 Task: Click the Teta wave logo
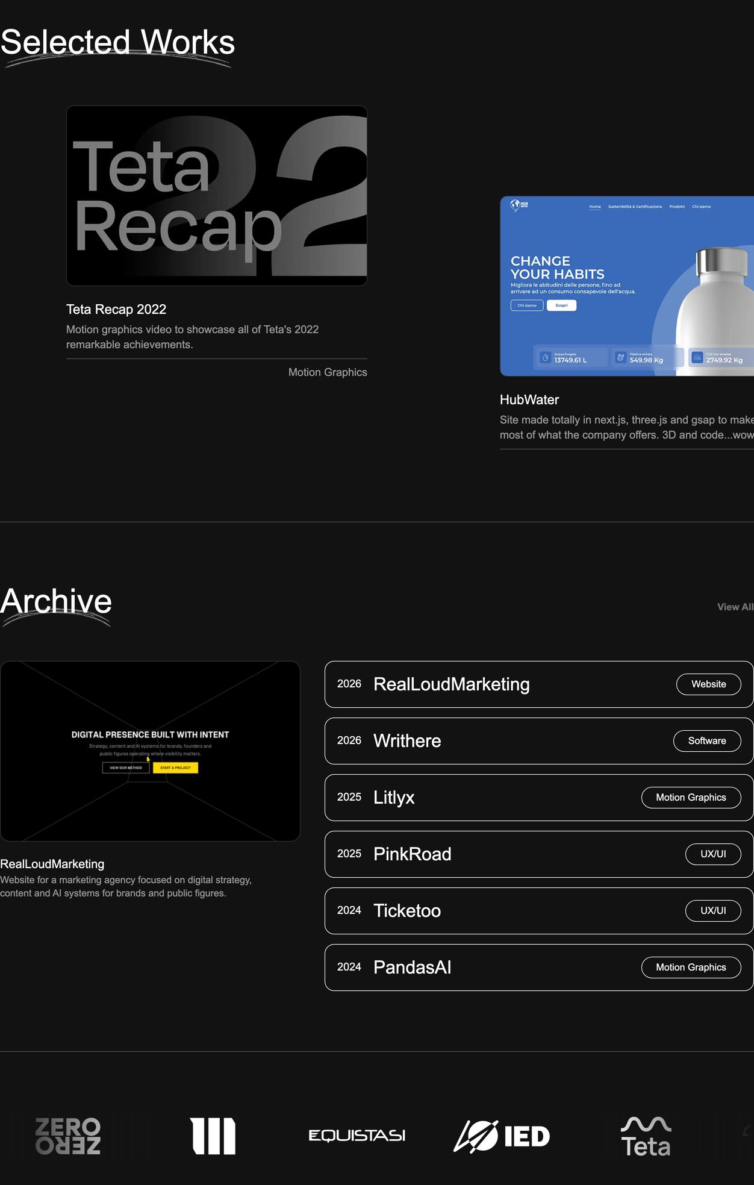[646, 1137]
